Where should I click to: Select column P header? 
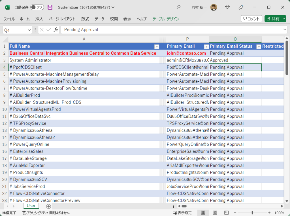tap(187, 39)
